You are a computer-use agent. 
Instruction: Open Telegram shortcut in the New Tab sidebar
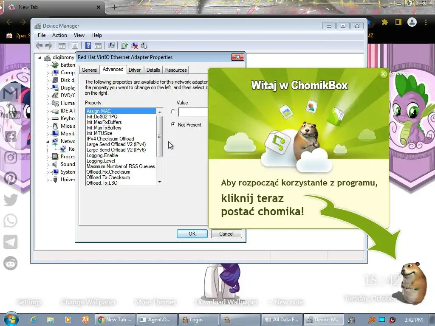coord(11,242)
